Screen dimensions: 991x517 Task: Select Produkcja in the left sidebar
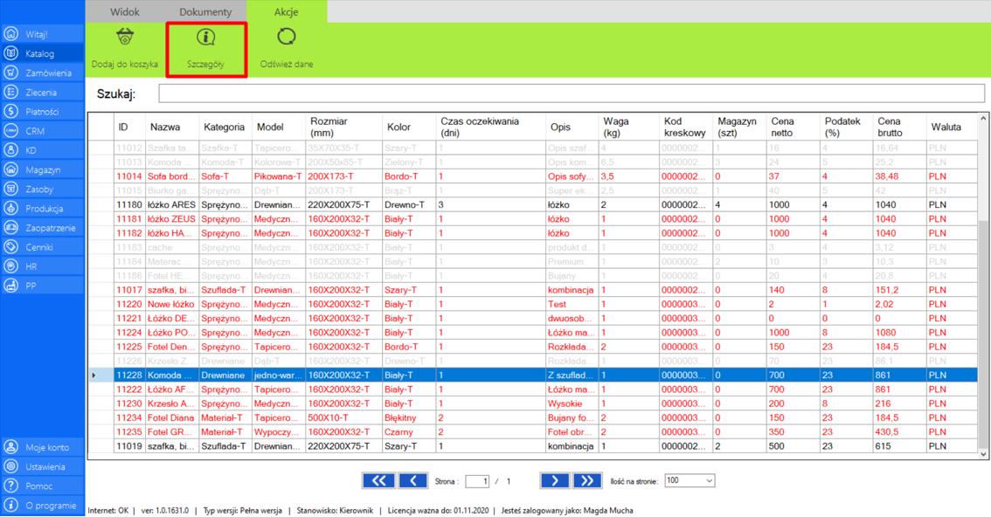45,208
